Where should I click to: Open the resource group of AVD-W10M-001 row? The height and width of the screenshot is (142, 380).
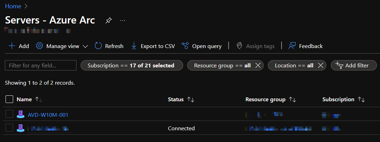pos(264,115)
